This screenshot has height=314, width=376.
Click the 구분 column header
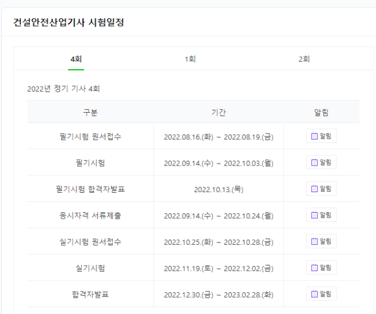tap(90, 112)
